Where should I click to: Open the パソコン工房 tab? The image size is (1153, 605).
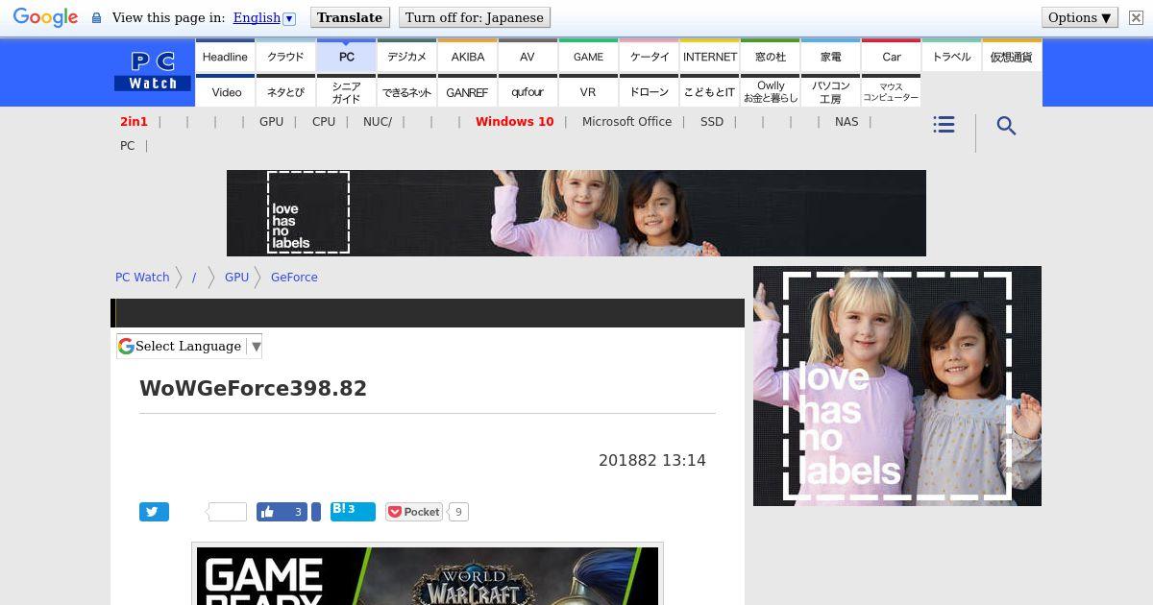[830, 91]
